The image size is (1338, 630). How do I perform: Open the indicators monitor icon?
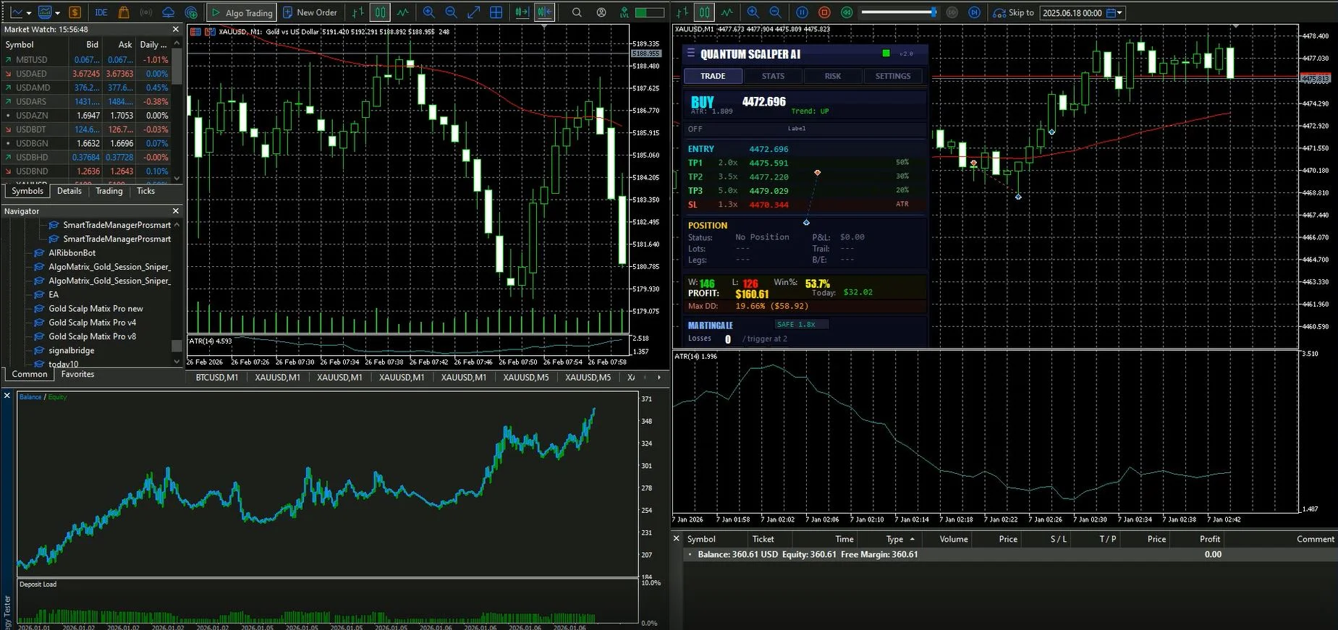tap(45, 12)
